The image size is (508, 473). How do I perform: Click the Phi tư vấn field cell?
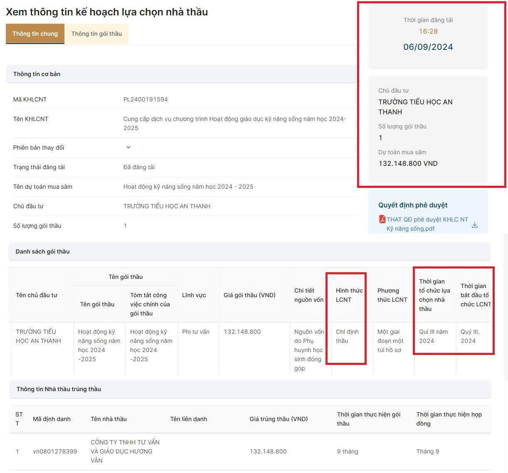(196, 332)
